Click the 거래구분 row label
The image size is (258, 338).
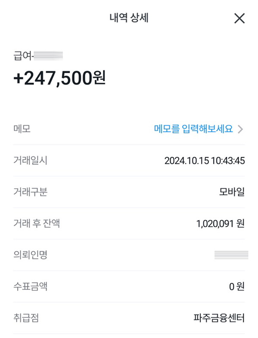30,192
